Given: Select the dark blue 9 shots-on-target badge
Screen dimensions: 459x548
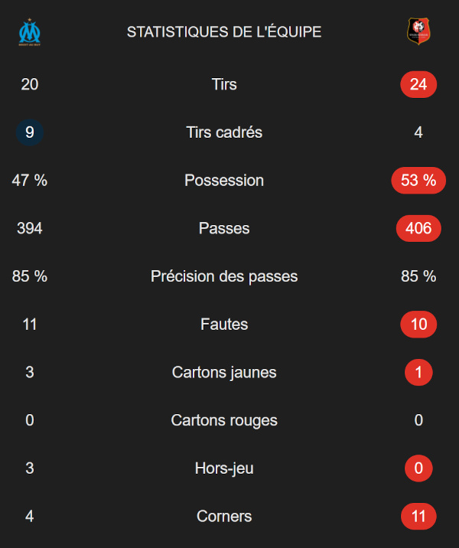Looking at the screenshot, I should tap(30, 132).
